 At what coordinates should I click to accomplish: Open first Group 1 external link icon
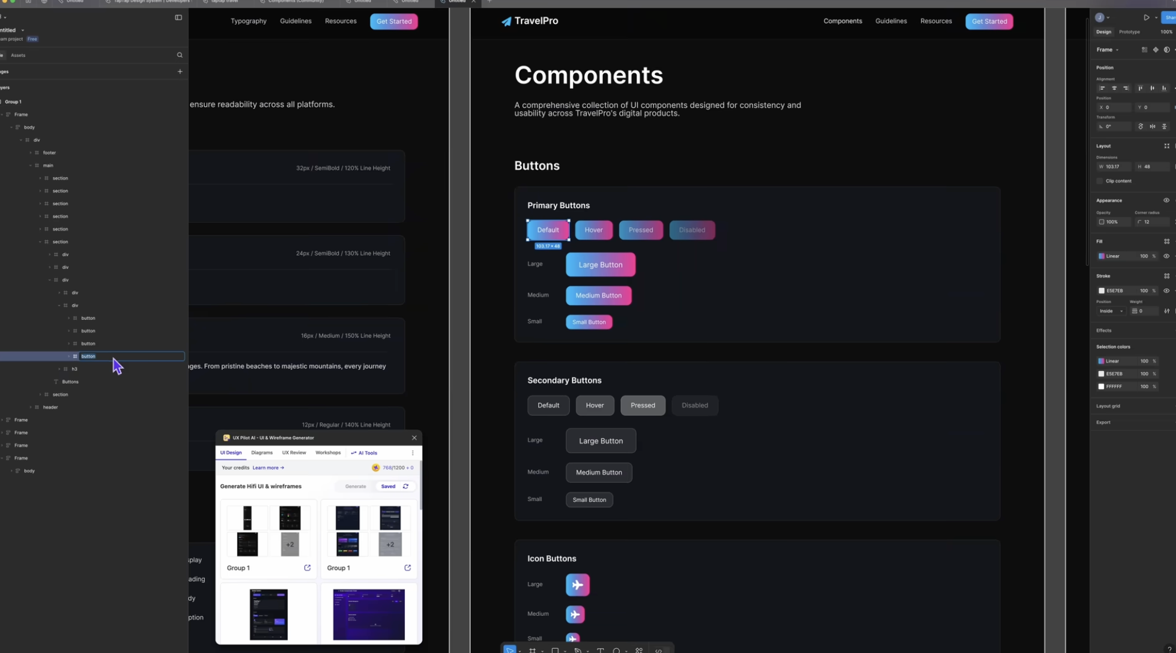307,568
